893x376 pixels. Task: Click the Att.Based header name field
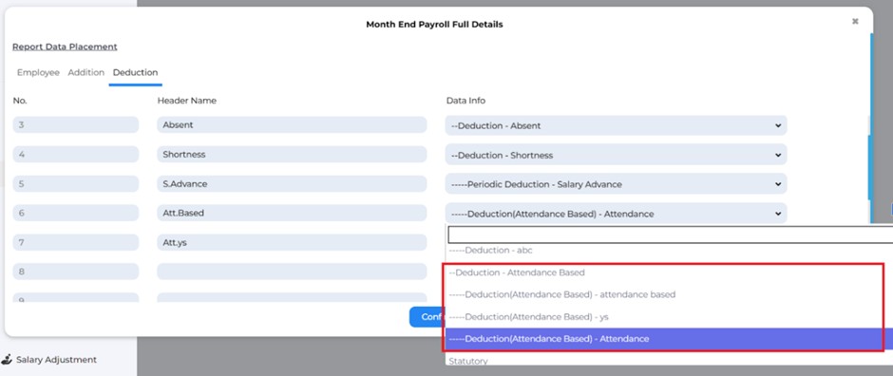point(292,214)
